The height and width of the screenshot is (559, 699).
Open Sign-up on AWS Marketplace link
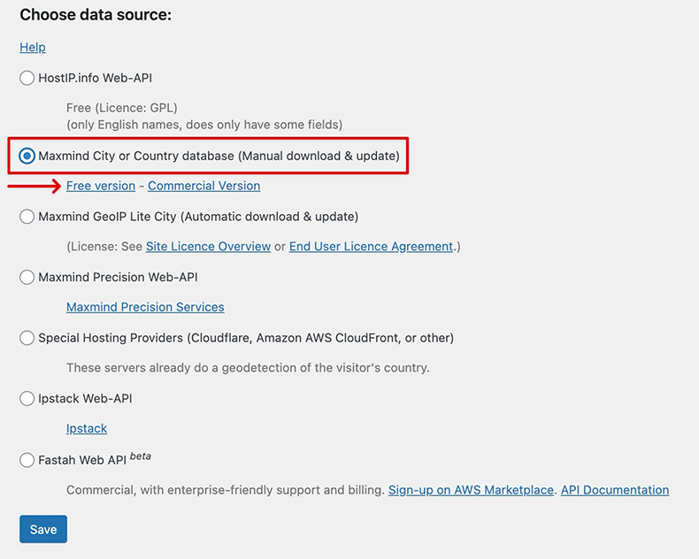(x=471, y=490)
